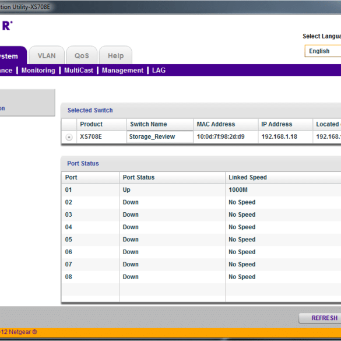Click the Linked Speed column header
Viewport: 341px width, 341px height.
283,177
